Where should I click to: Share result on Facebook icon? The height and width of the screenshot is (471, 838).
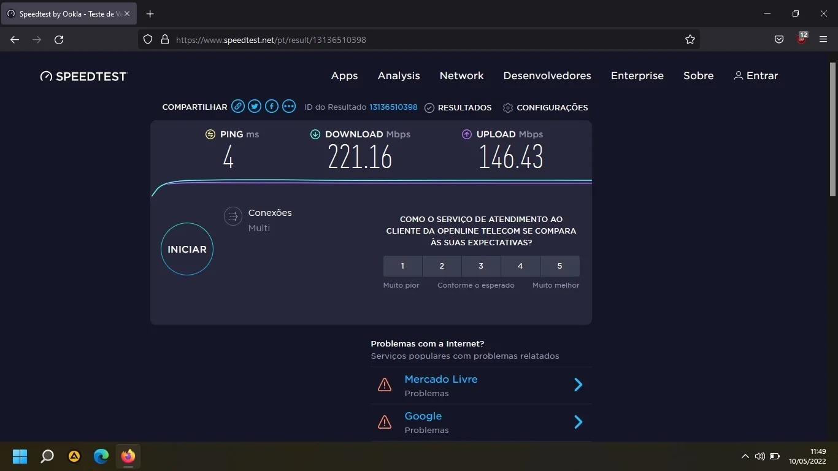272,107
